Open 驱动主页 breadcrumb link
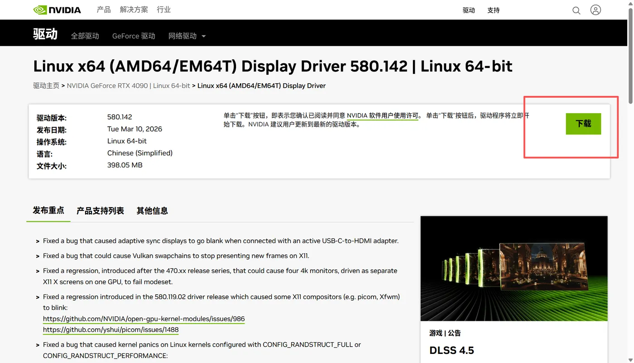Viewport: 634px width, 363px height. 46,86
